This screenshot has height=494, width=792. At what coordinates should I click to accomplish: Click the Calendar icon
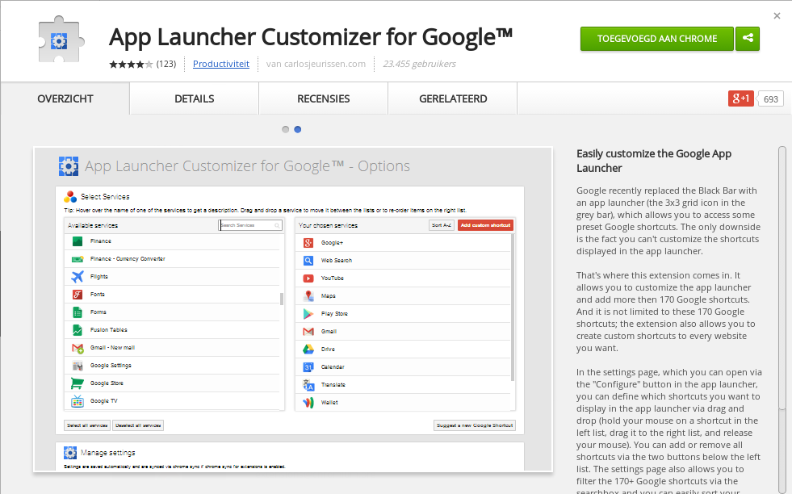308,367
